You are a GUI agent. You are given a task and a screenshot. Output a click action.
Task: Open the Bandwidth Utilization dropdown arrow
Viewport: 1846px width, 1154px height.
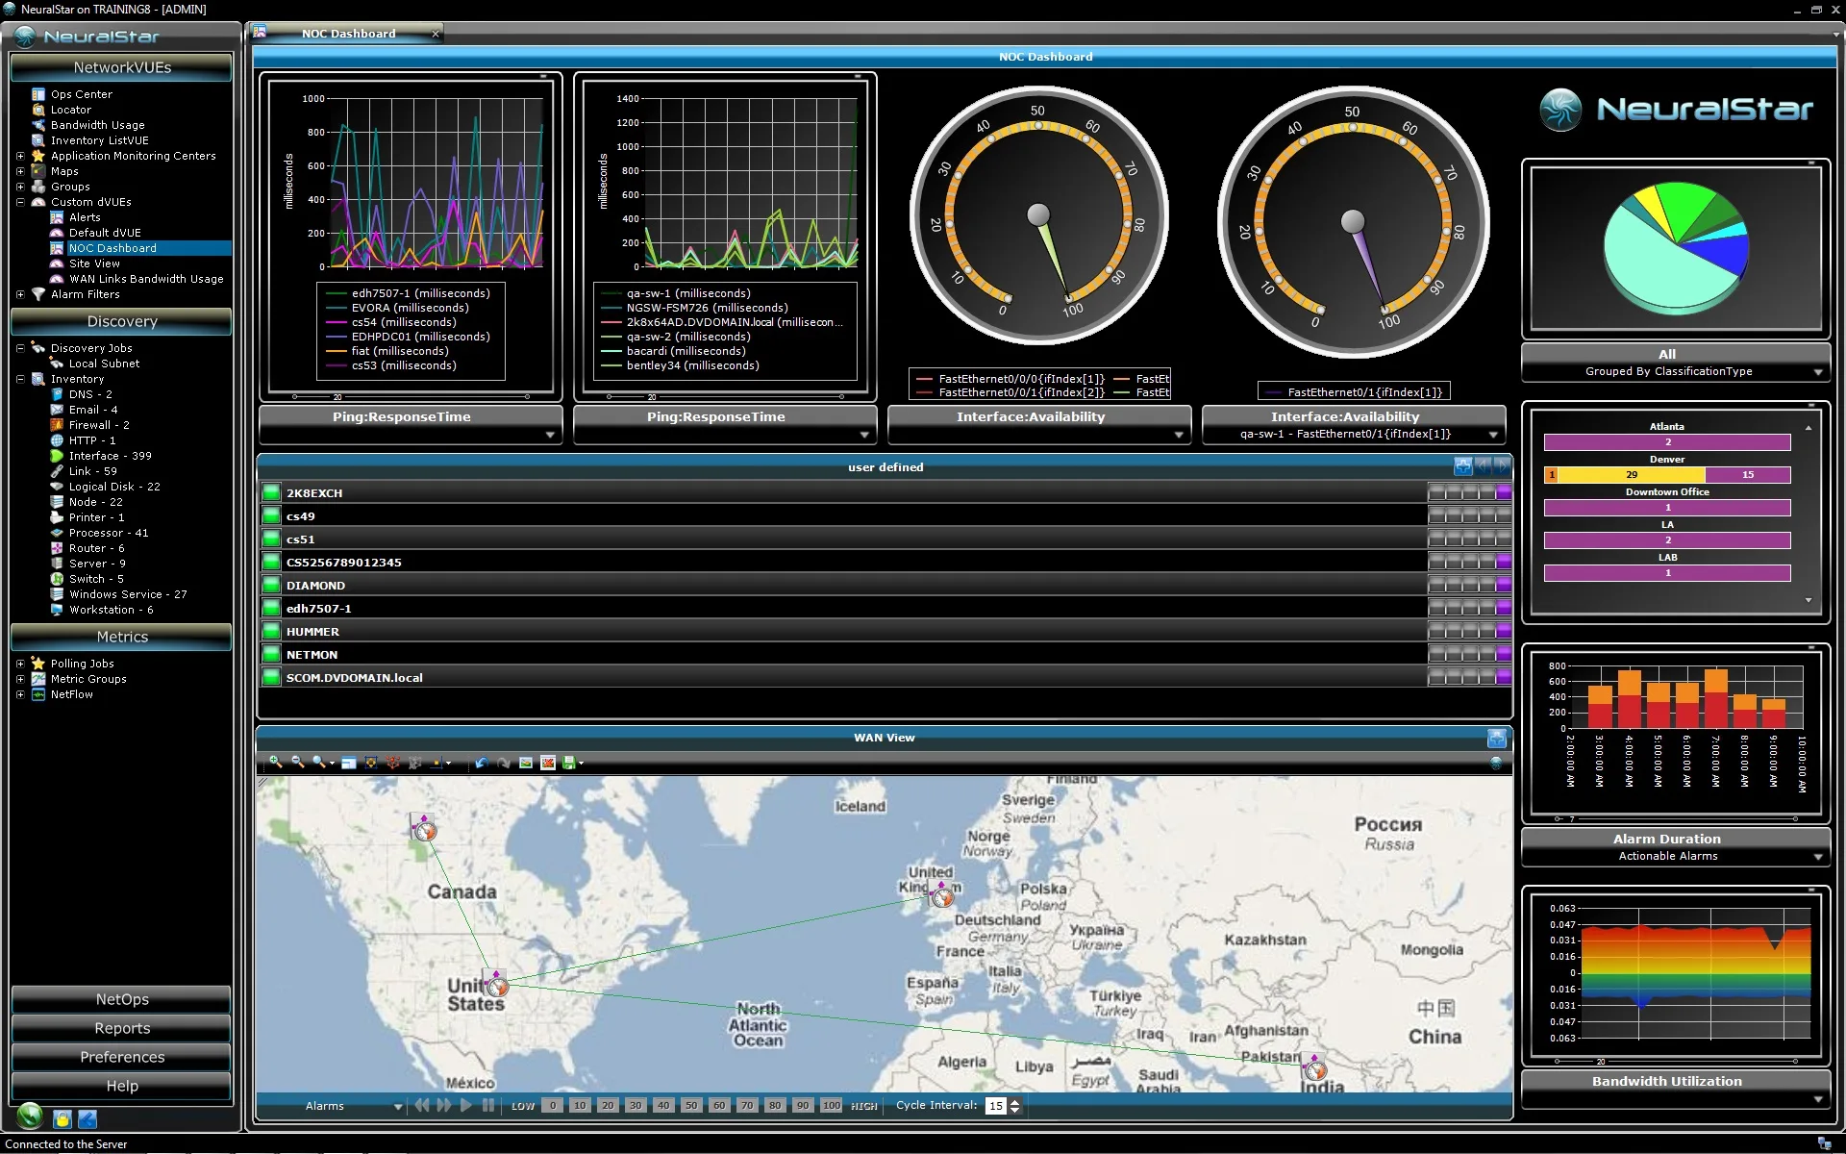(x=1817, y=1099)
